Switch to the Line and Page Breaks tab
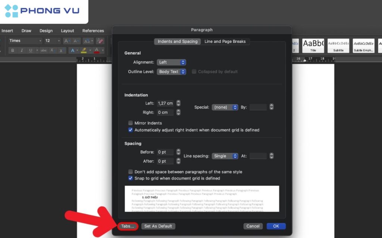Screen dimensions: 382x238 tap(225, 41)
